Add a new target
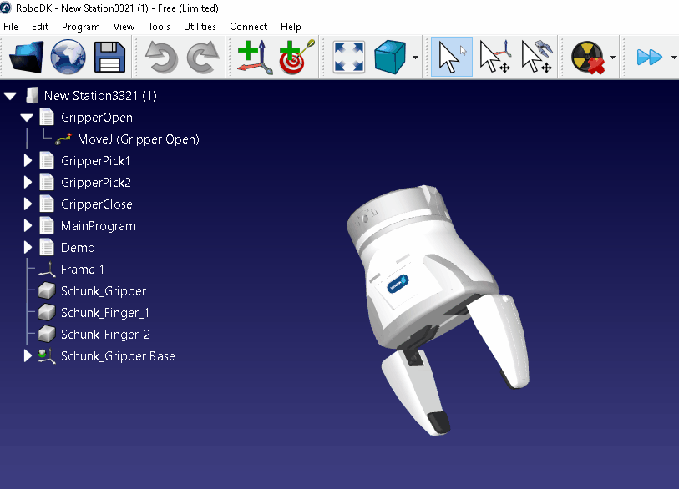Viewport: 679px width, 489px height. 296,57
